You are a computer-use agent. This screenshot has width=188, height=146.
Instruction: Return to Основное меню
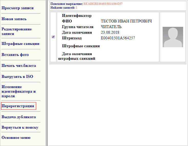pyautogui.click(x=16, y=138)
